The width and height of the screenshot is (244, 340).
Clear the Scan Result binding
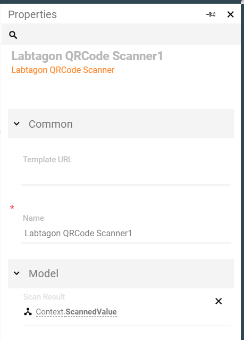pyautogui.click(x=218, y=301)
